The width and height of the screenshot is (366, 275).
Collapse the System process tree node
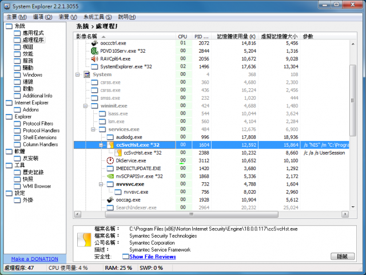point(78,74)
